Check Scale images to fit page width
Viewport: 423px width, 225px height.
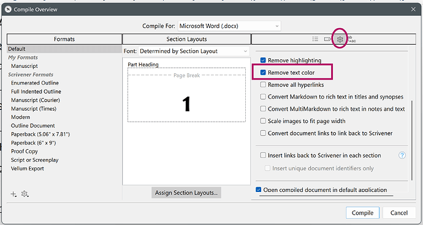[x=263, y=121]
